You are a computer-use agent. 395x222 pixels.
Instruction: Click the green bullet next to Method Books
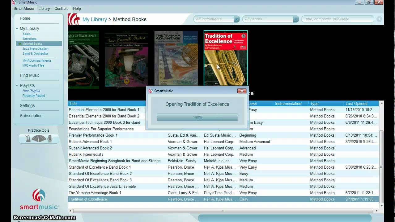(19, 44)
